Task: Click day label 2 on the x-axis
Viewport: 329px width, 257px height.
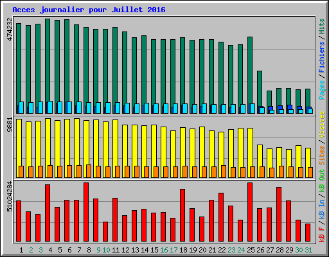Action: coord(31,250)
